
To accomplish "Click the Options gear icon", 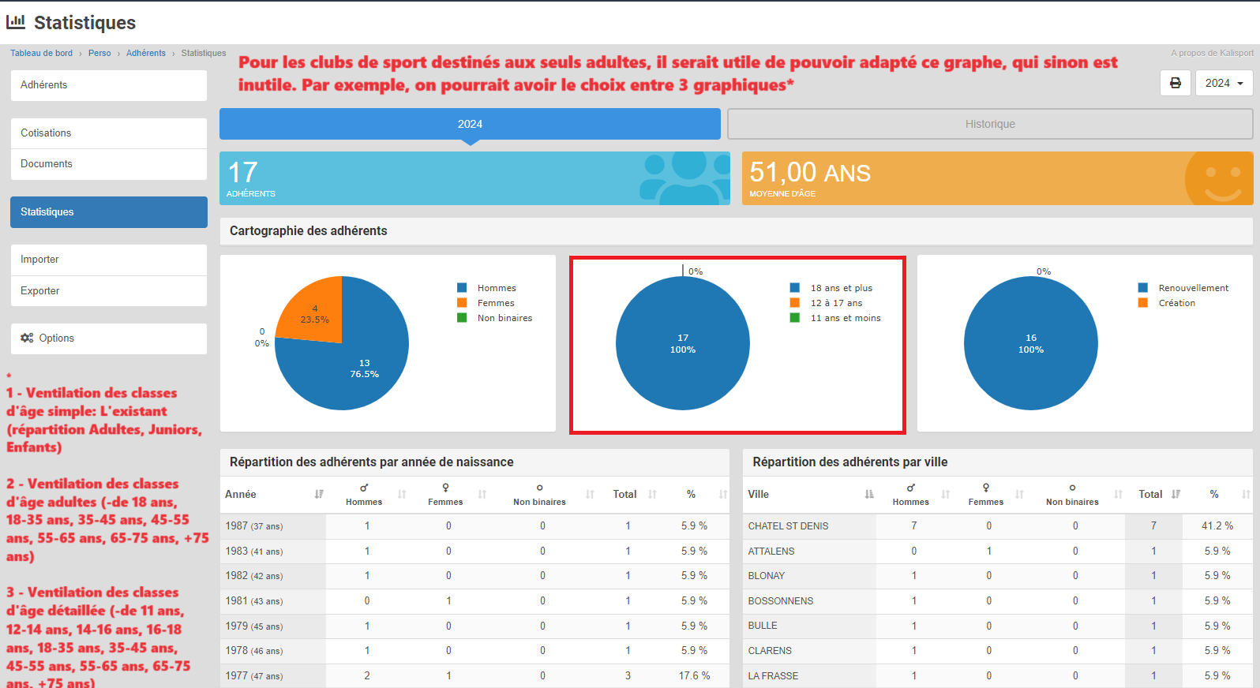I will [x=27, y=338].
